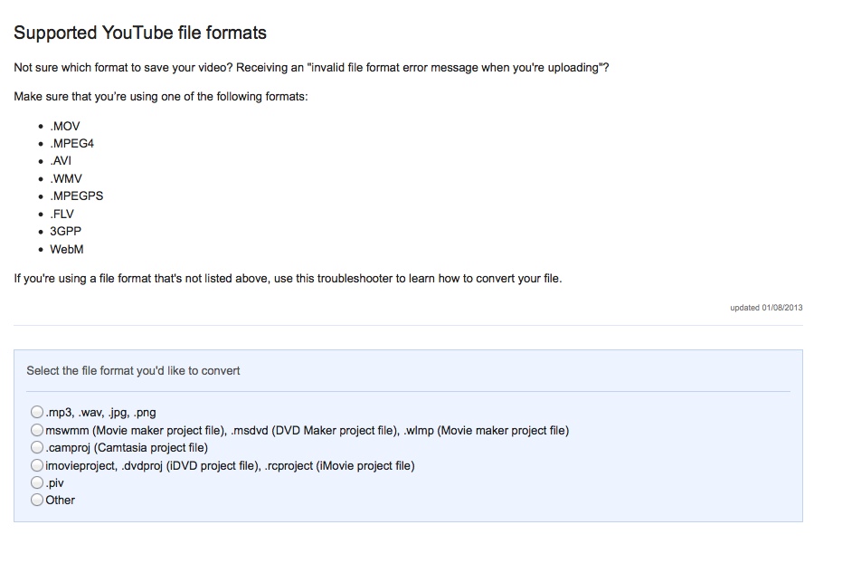852x563 pixels.
Task: Click the updated 01/08/2013 timestamp
Action: pyautogui.click(x=768, y=307)
